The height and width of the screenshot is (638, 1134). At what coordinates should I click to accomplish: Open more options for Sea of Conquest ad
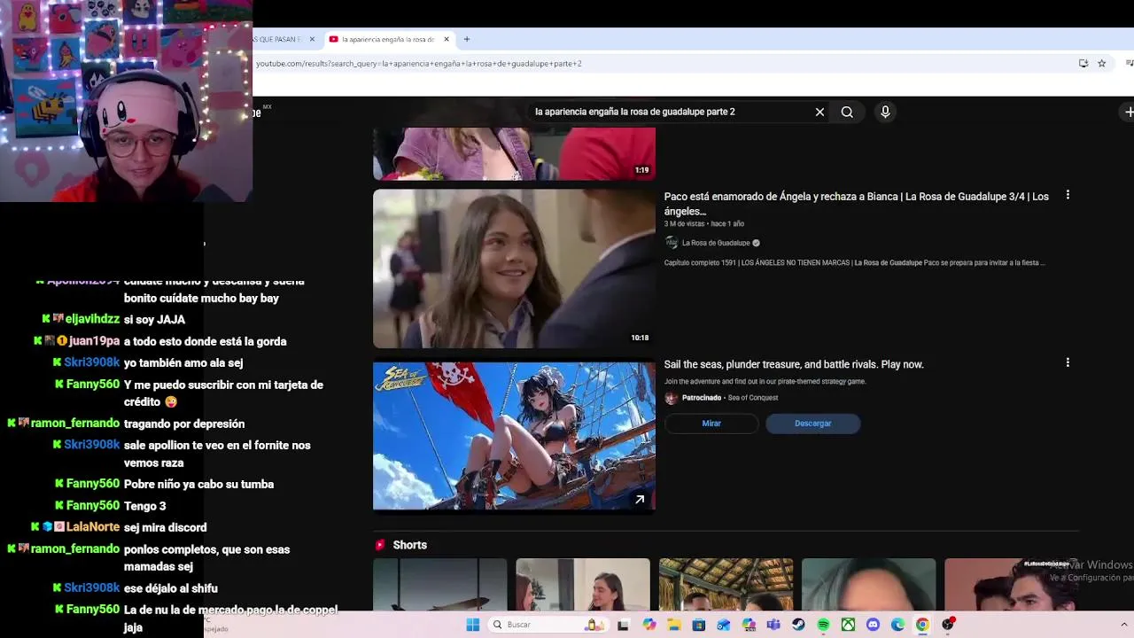point(1068,362)
